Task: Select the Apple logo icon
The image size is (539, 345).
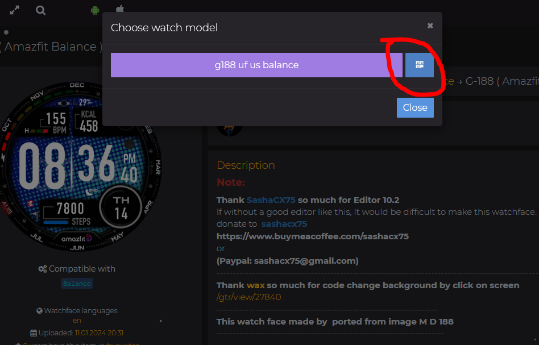Action: pos(120,9)
